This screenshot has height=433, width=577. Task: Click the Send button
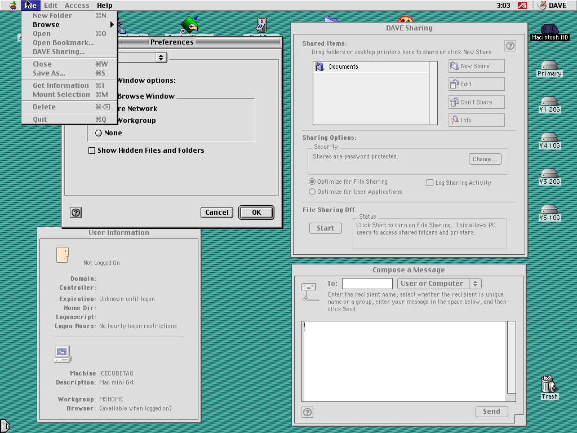(491, 412)
